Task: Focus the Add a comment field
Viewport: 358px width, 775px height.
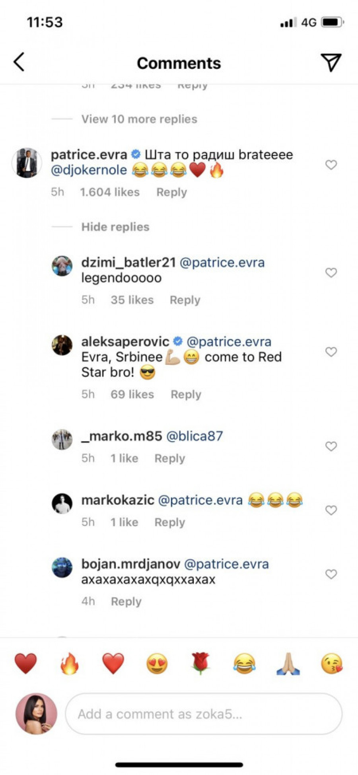Action: coord(203,714)
